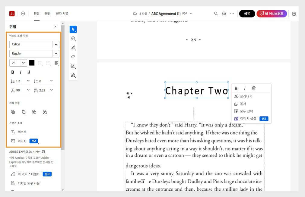This screenshot has height=197, width=305.
Task: Select the fill and sign pen tool
Action: point(73,75)
